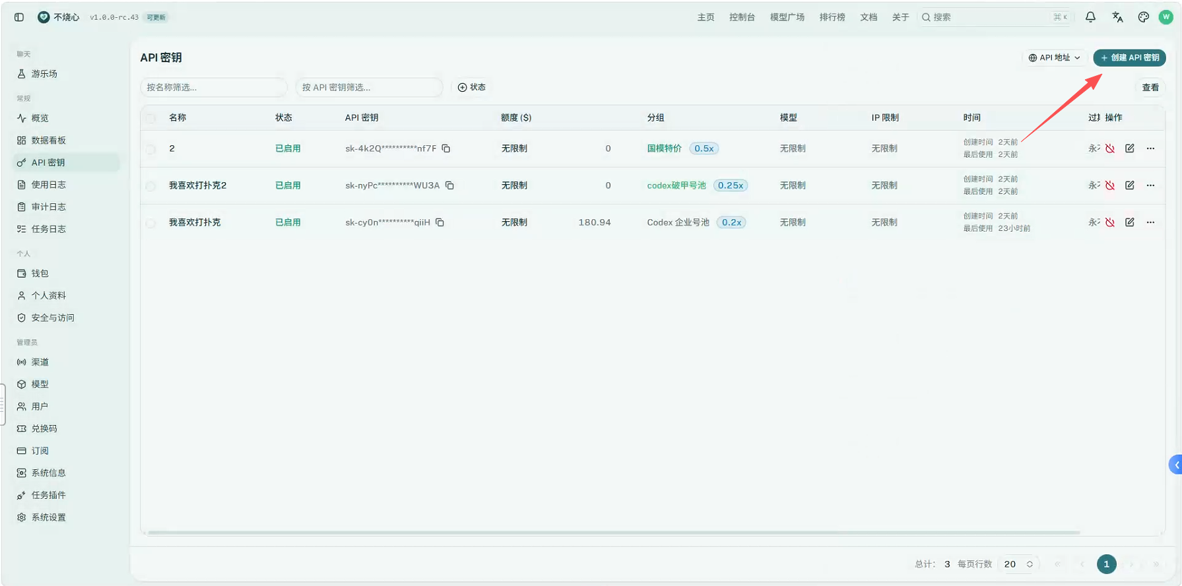Open the user avatar W menu
Viewport: 1182px width, 586px height.
[1166, 17]
